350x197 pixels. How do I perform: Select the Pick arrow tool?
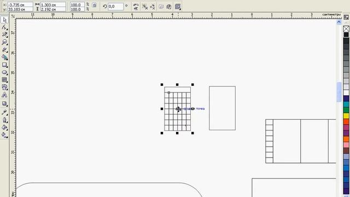(x=4, y=20)
